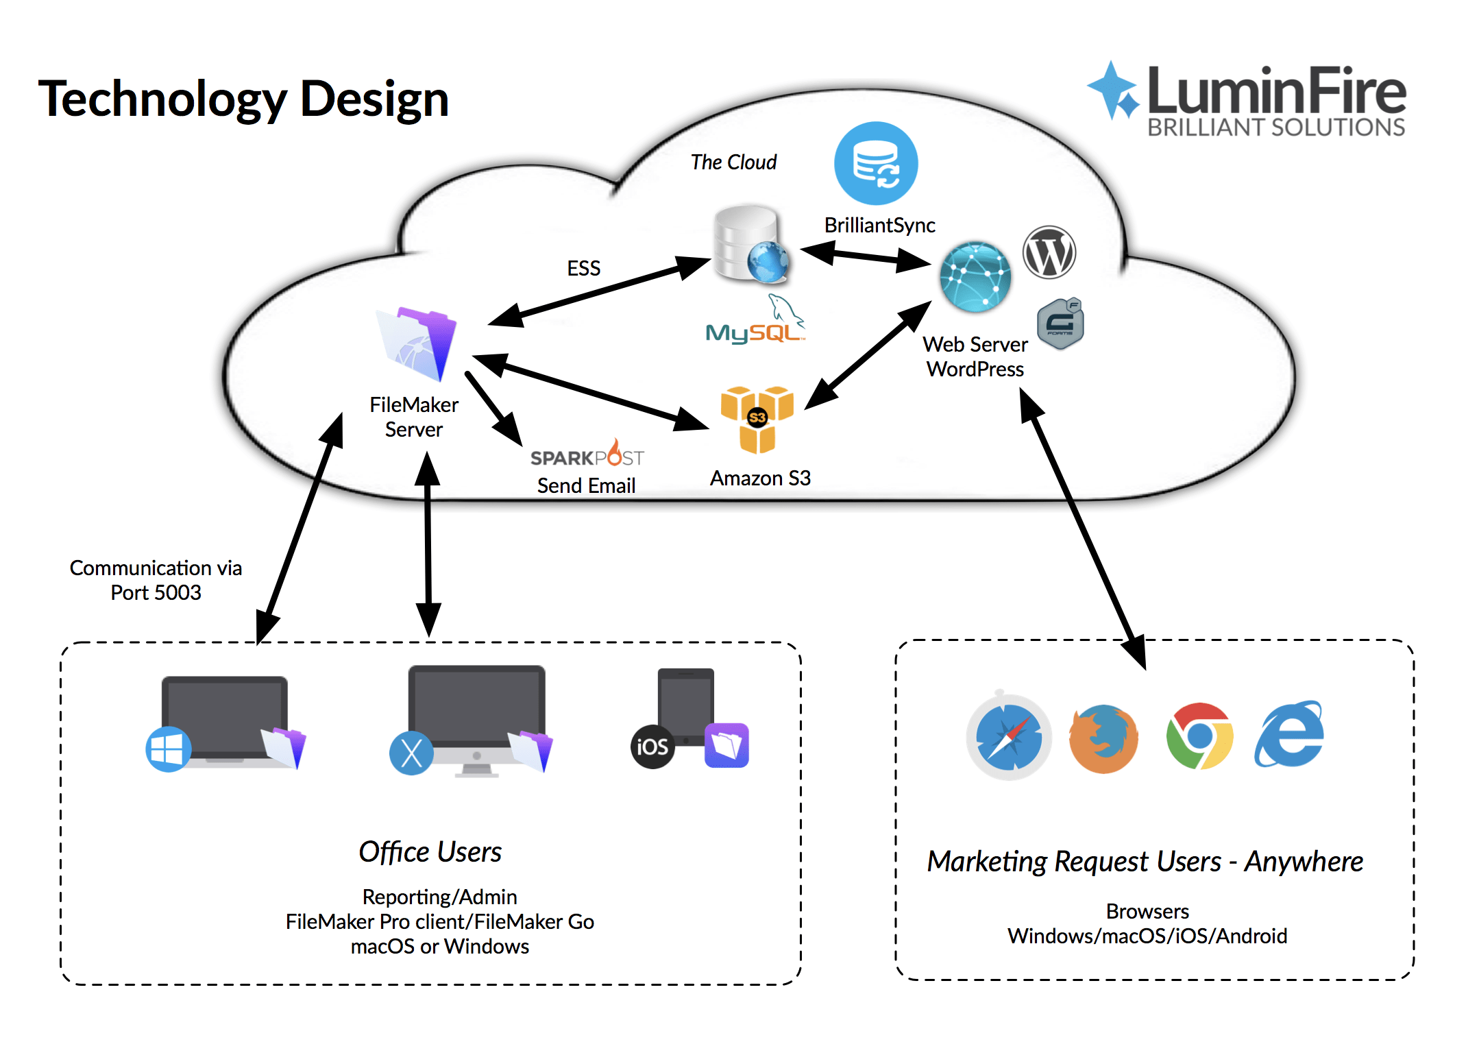Click the "Reporting/Admin" line
Screen dimensions: 1479x1042
pos(439,897)
